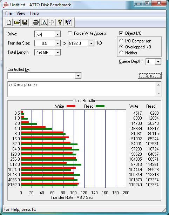The image size is (169, 215).
Task: Click the green read bar for 512.0
Action: pyautogui.click(x=51, y=165)
